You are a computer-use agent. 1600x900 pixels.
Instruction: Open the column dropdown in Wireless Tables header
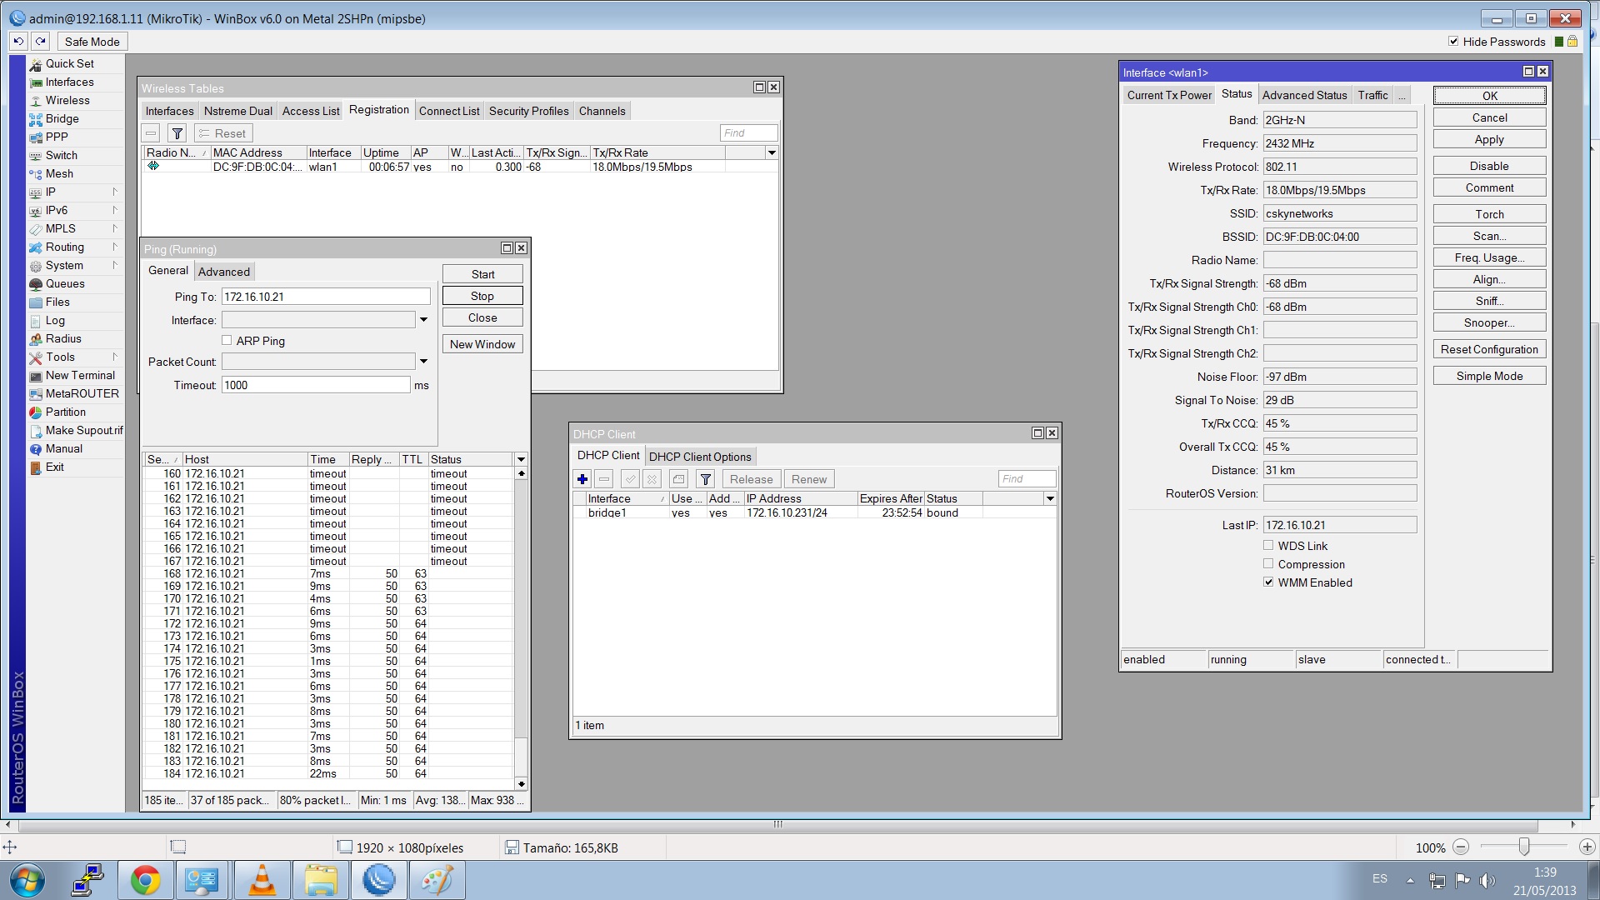[x=772, y=152]
